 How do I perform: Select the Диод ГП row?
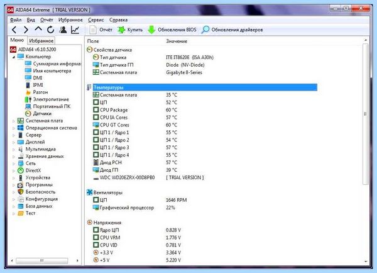tap(135, 170)
